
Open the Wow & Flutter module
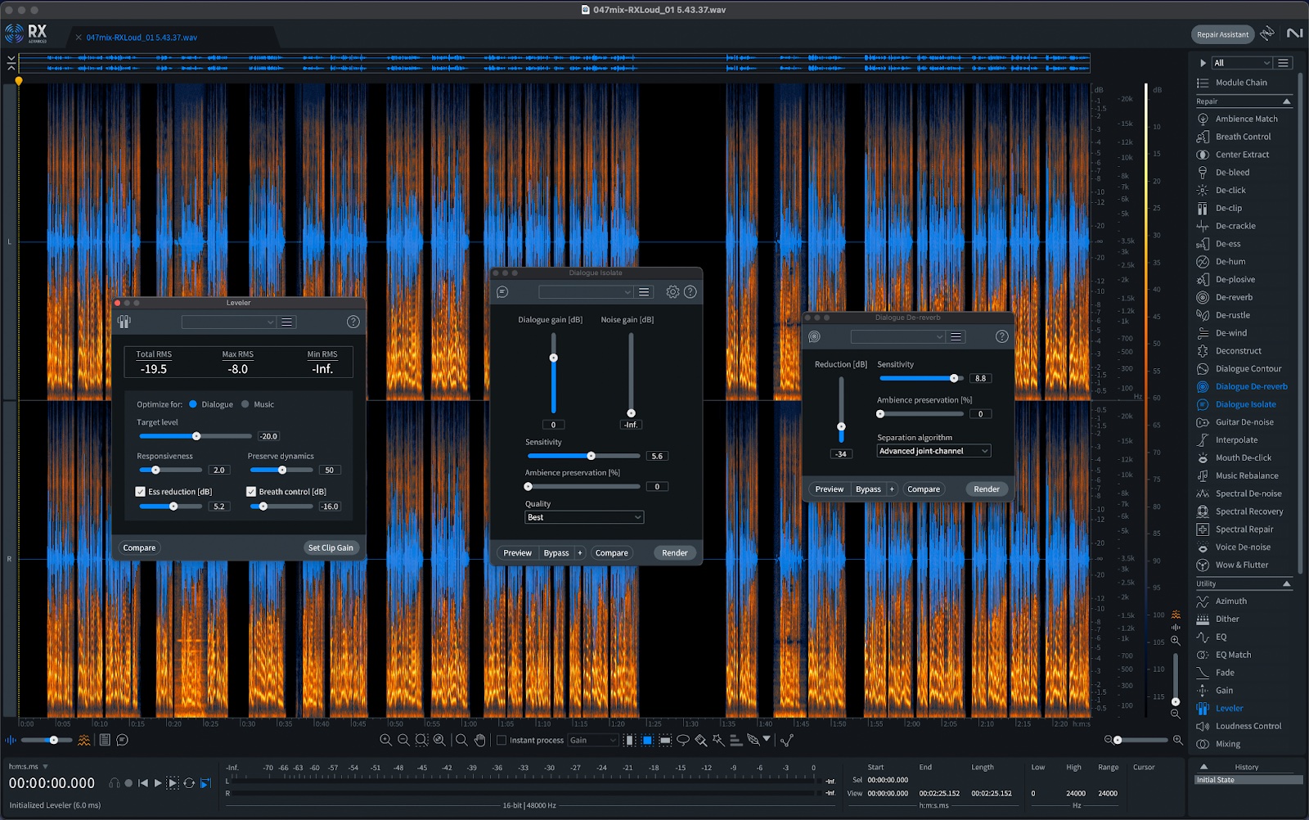pyautogui.click(x=1241, y=565)
